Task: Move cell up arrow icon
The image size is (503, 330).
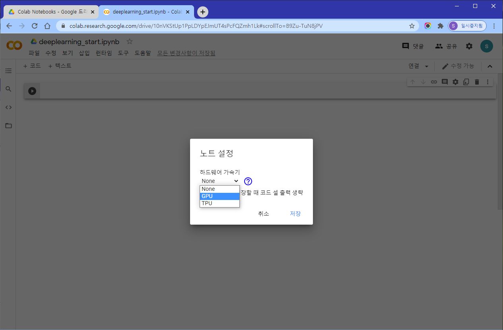Action: point(412,82)
